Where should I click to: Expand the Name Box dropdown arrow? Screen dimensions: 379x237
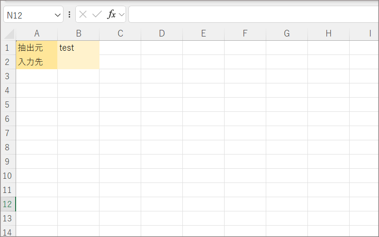58,15
